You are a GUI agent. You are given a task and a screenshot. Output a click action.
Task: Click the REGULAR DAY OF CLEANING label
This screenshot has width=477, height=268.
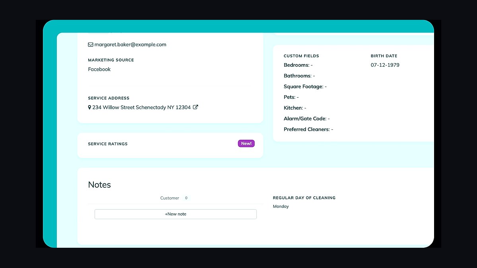coord(304,198)
